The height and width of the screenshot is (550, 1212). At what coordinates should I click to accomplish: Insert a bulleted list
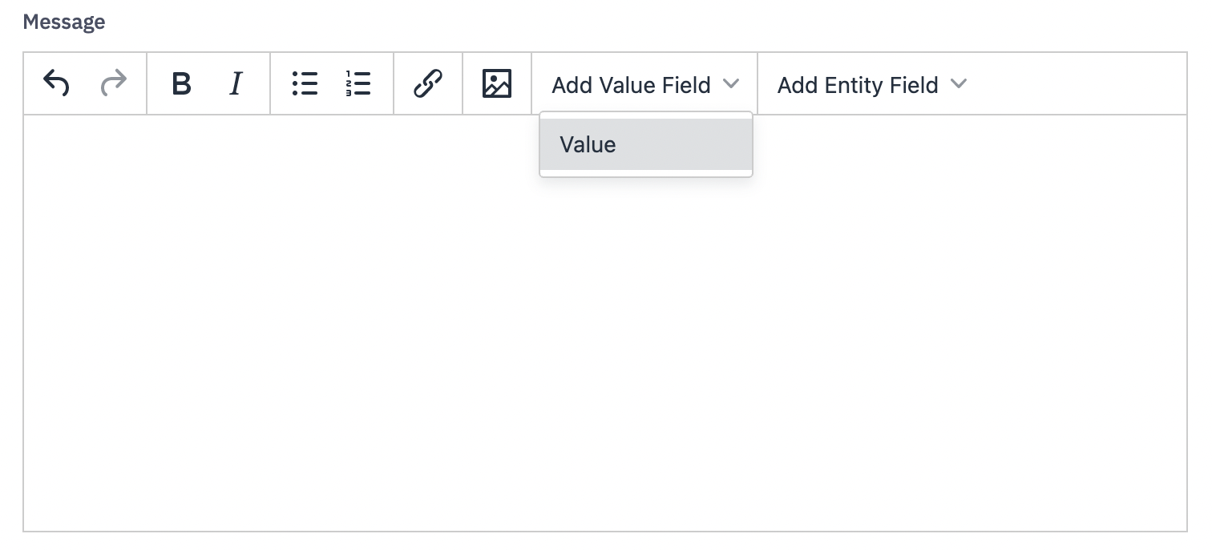pos(305,83)
